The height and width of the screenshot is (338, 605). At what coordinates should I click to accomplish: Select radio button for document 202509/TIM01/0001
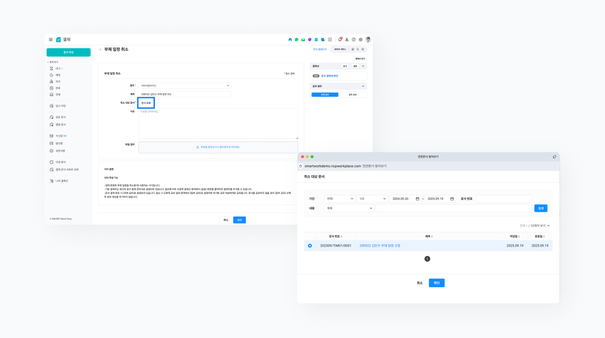click(x=310, y=245)
